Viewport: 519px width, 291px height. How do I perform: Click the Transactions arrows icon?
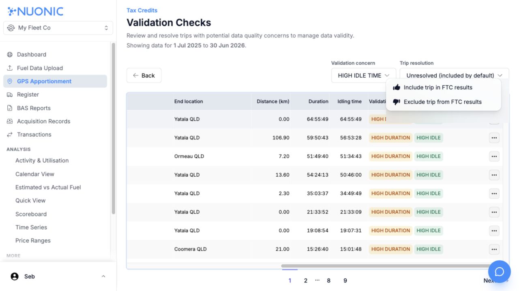[10, 135]
